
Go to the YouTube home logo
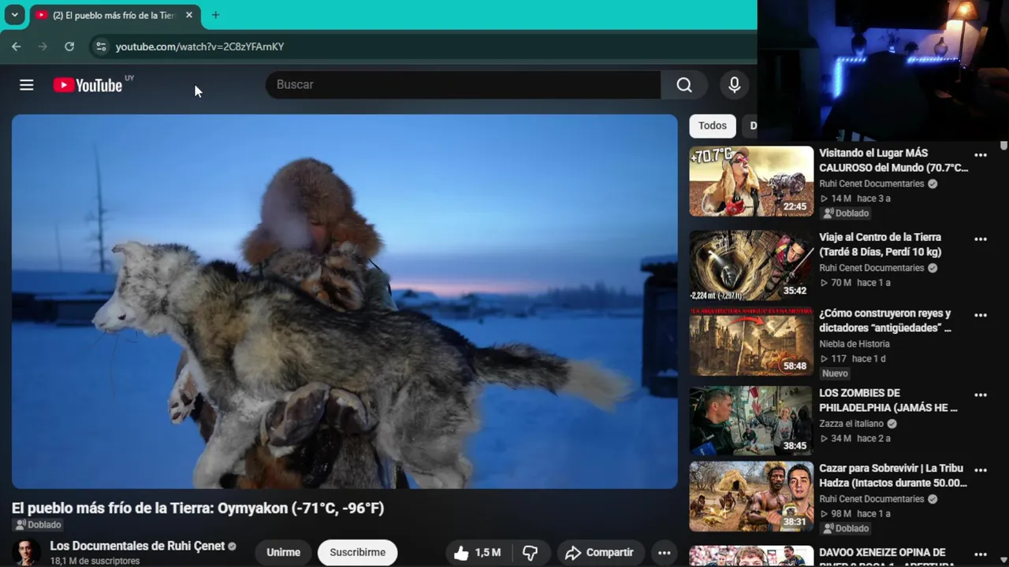87,85
